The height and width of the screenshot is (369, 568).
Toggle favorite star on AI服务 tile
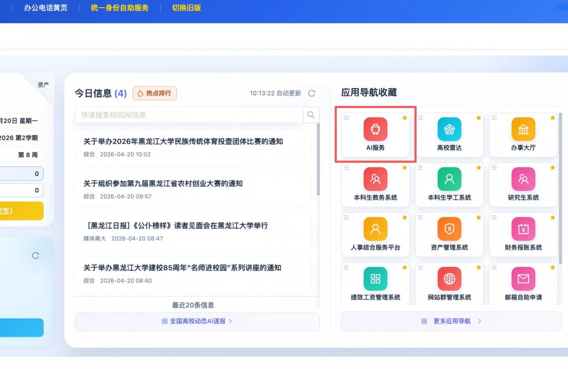pos(405,118)
